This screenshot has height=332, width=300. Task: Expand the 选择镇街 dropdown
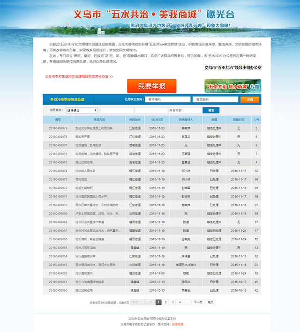(82, 111)
